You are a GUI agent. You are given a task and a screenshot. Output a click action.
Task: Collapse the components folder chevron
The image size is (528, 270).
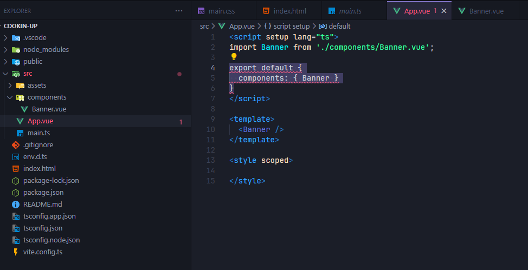coord(10,97)
